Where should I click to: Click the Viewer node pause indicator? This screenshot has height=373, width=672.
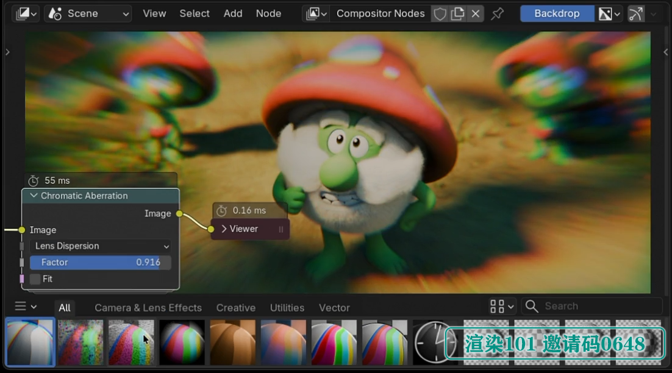click(281, 230)
